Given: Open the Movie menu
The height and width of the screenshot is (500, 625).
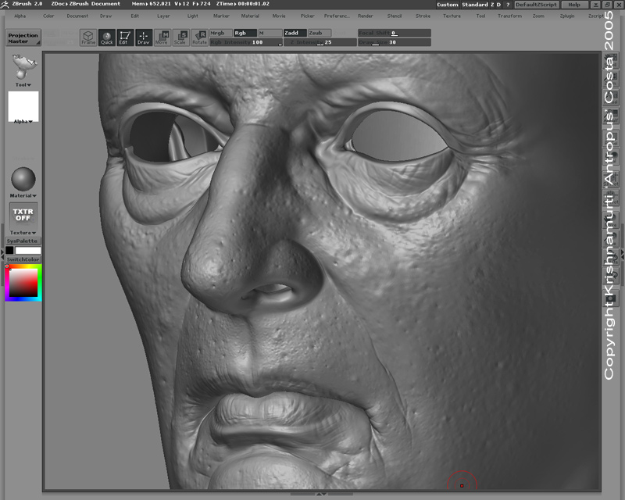Looking at the screenshot, I should [x=279, y=16].
